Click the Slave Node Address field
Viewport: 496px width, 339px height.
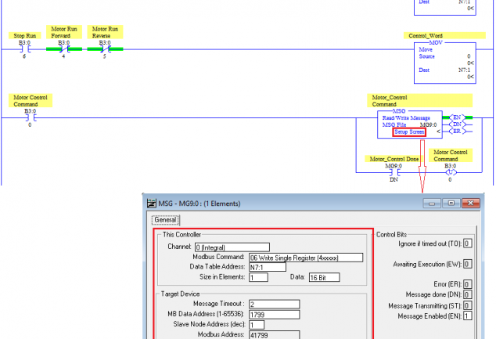pyautogui.click(x=257, y=325)
